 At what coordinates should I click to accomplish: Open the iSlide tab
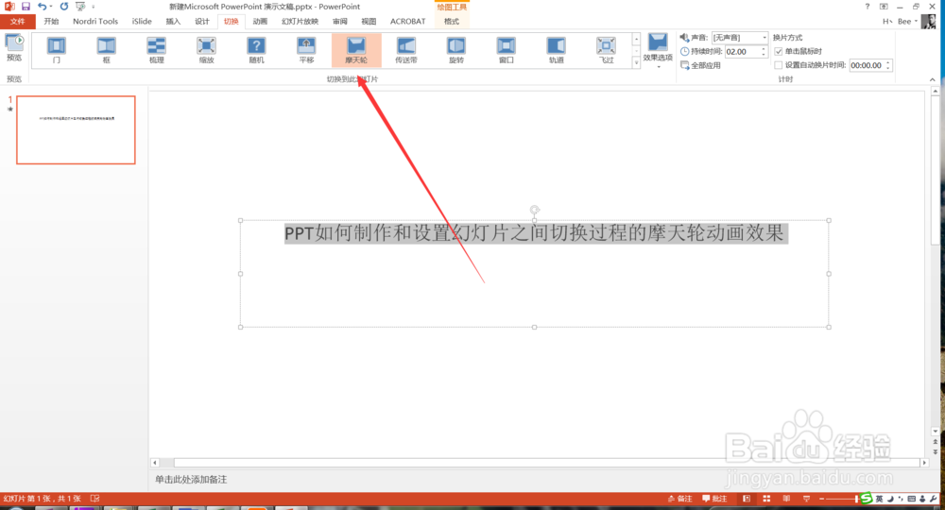142,21
